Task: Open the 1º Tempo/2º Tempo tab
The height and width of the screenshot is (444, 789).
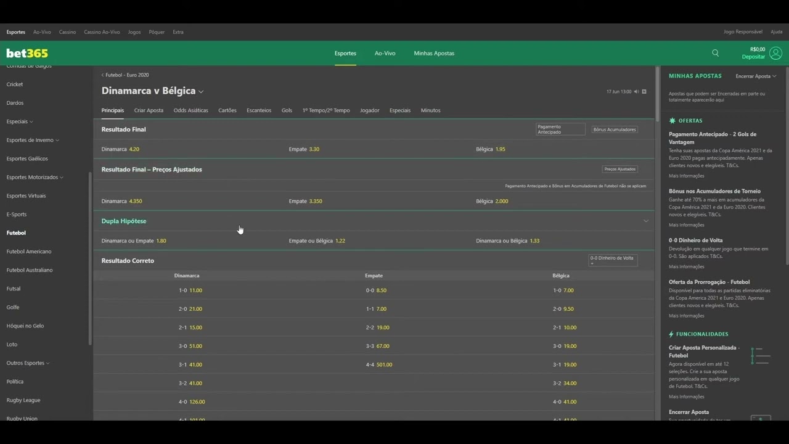Action: pyautogui.click(x=326, y=110)
